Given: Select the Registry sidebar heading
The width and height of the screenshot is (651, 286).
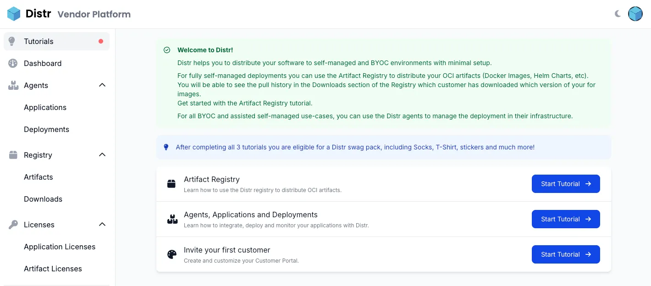Looking at the screenshot, I should tap(38, 155).
